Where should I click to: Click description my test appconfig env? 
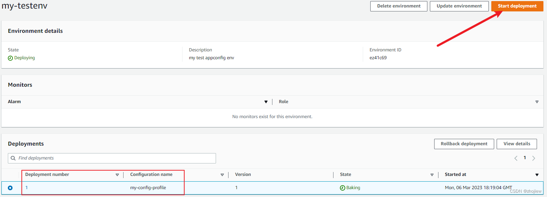coord(211,58)
